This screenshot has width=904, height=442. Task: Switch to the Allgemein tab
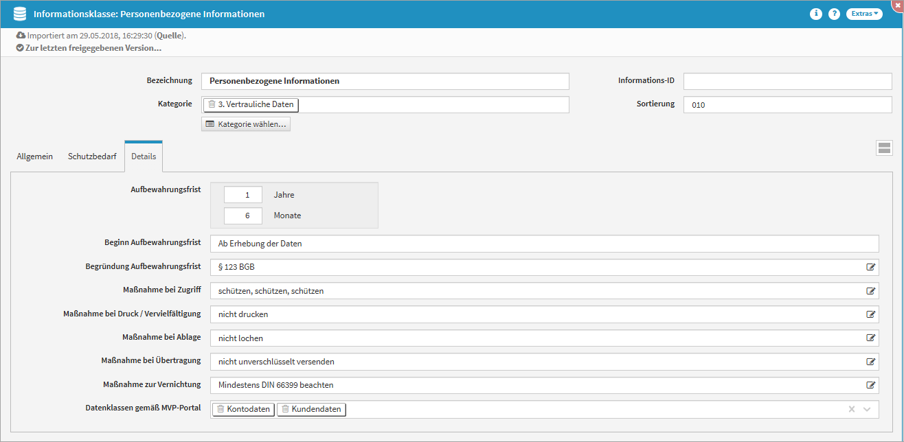click(x=34, y=156)
